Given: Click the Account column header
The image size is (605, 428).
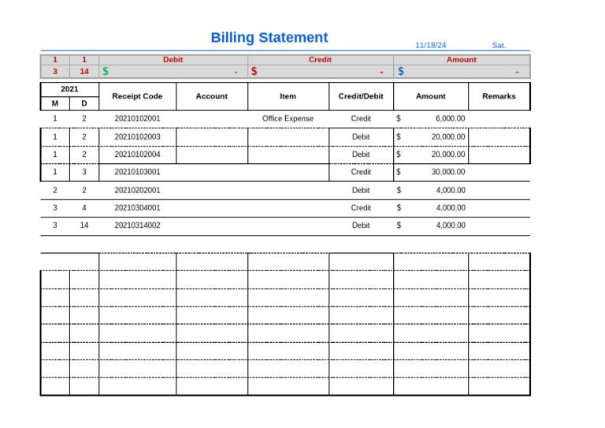Looking at the screenshot, I should click(x=211, y=96).
